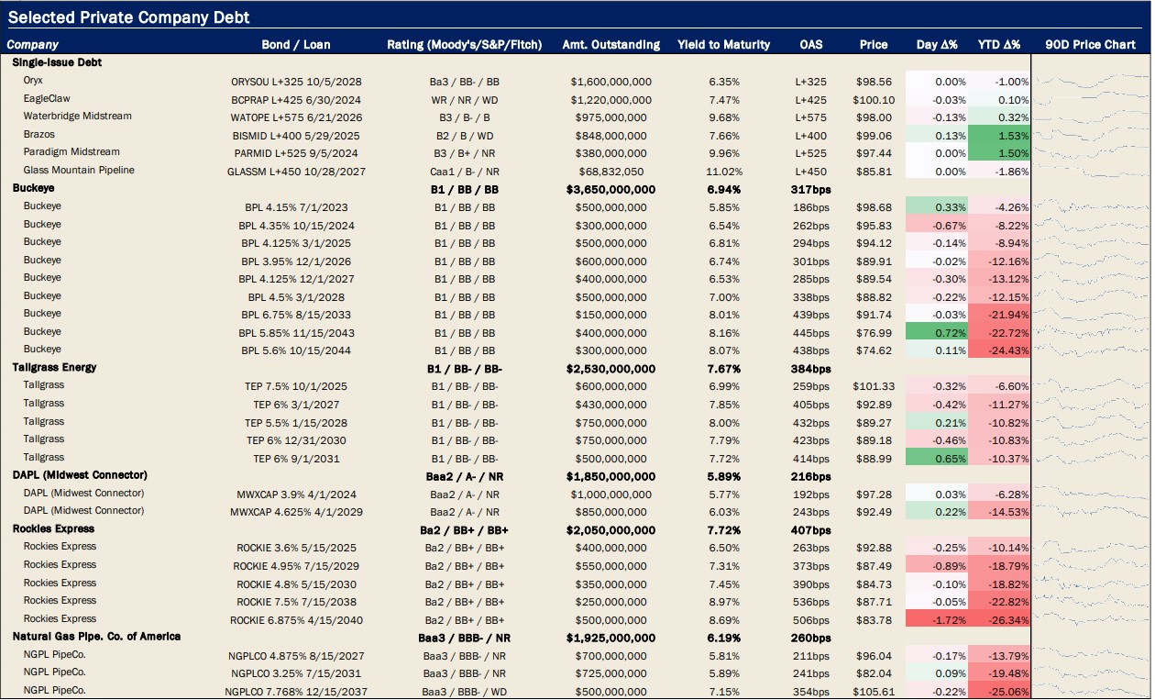Screen dimensions: 1155x700
Task: Select bond 'PARMID L+525 9/5/2024'
Action: (296, 153)
